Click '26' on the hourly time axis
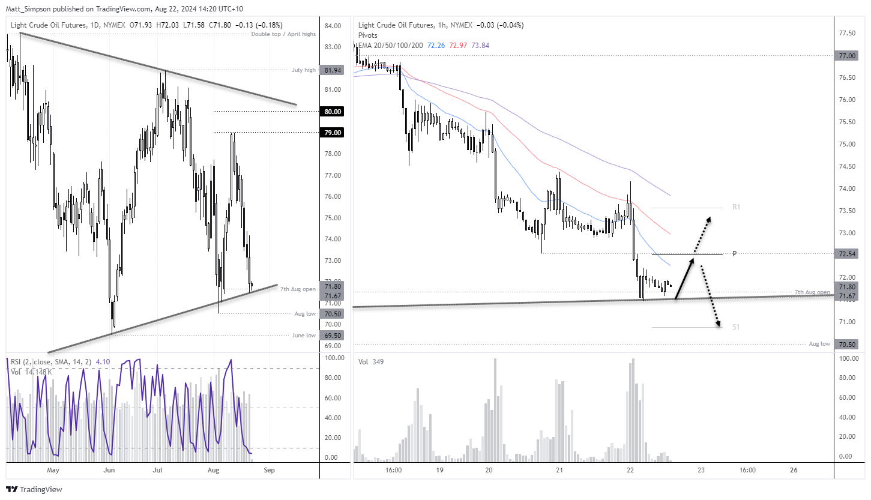 pyautogui.click(x=794, y=471)
